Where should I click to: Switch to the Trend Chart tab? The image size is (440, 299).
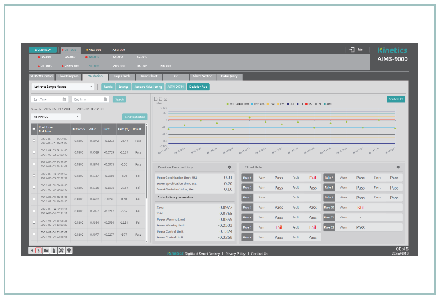pos(148,76)
